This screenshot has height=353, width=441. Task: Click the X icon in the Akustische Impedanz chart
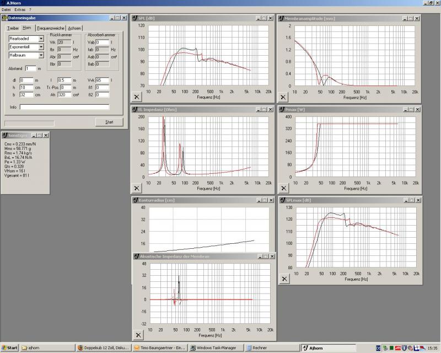pyautogui.click(x=138, y=335)
